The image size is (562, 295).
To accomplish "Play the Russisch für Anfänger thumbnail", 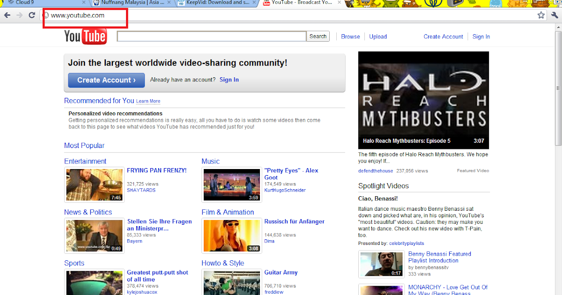I will (232, 236).
